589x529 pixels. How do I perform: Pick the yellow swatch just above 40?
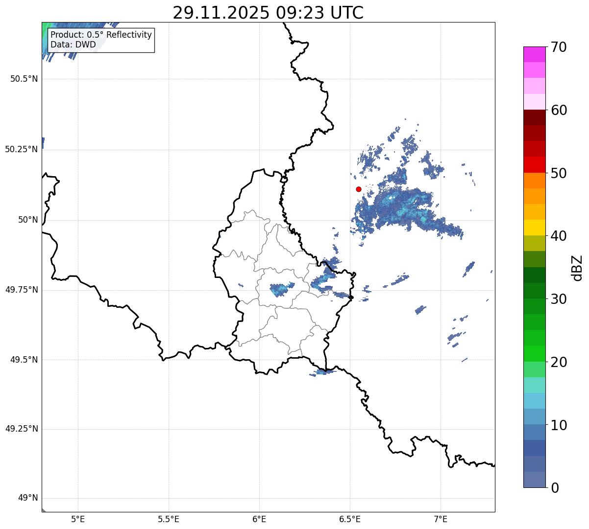tap(534, 228)
